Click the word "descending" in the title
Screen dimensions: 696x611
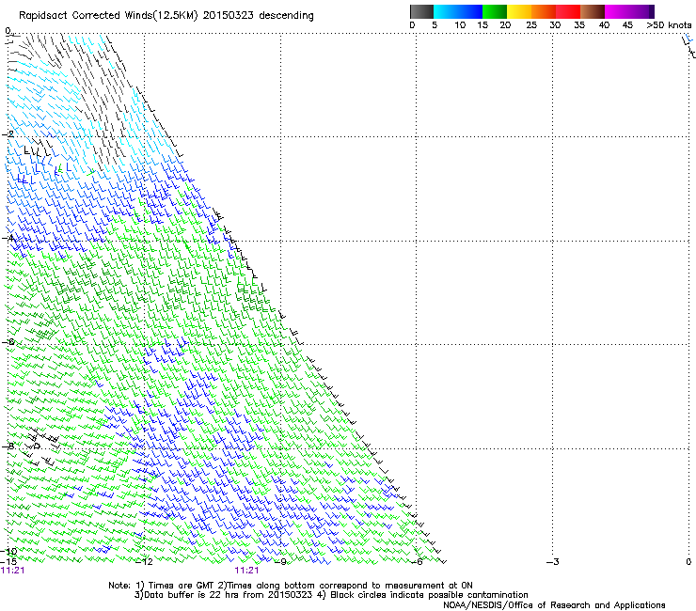[x=286, y=16]
